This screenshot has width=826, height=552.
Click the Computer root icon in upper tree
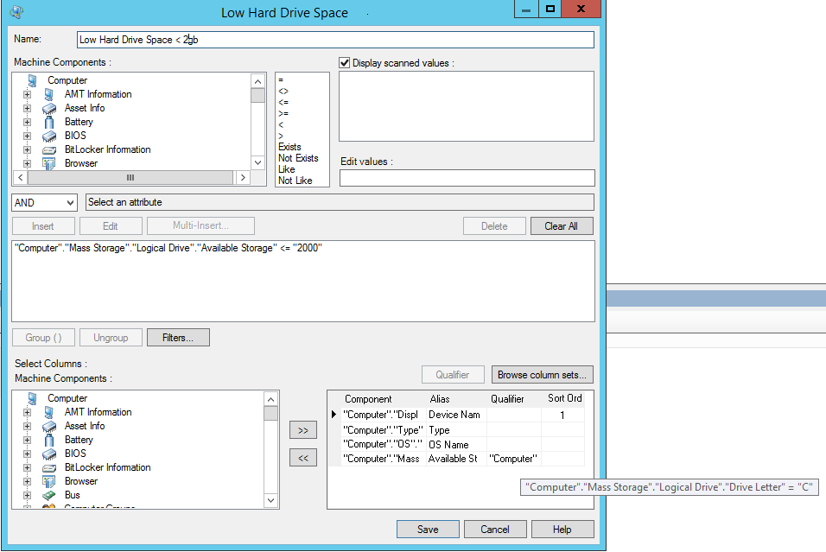coord(32,80)
